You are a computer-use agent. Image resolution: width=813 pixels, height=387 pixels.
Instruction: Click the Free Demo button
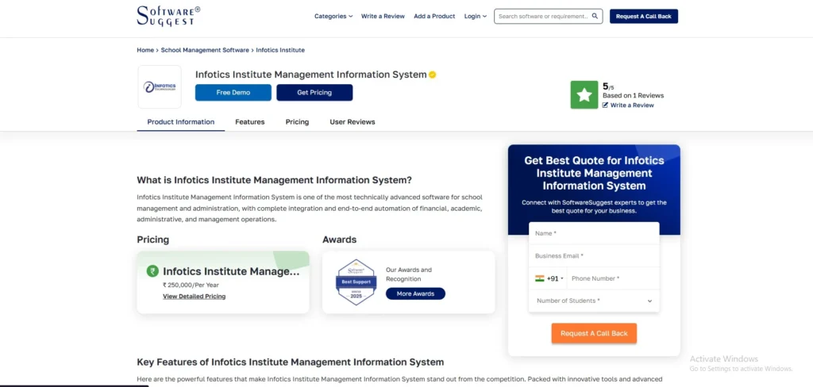[x=233, y=93]
